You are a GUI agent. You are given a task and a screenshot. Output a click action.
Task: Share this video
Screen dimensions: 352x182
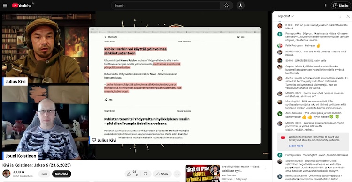[162, 174]
